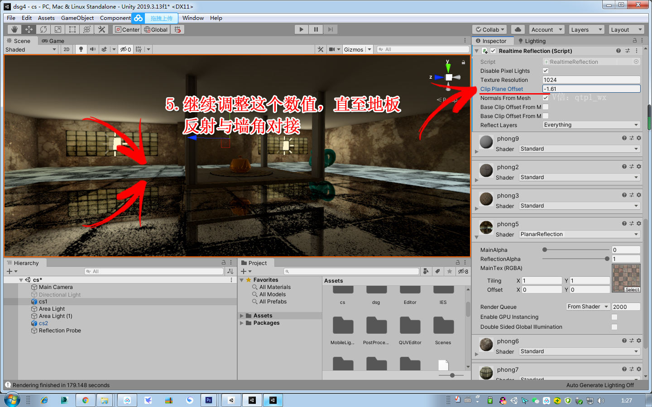Open Layers dropdown in toolbar

pyautogui.click(x=586, y=29)
